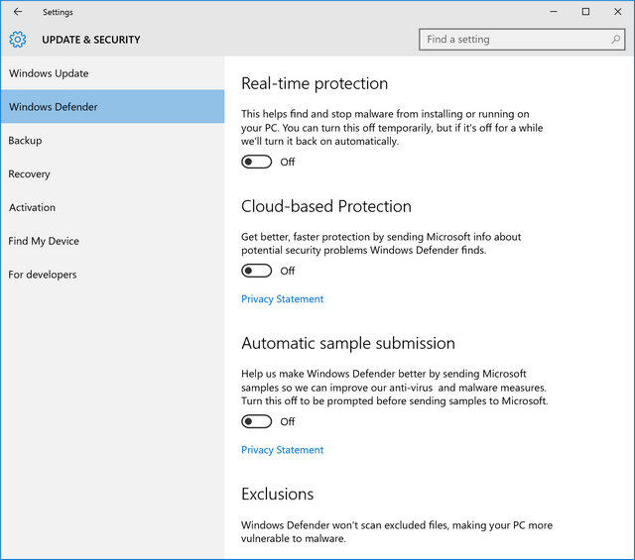This screenshot has width=635, height=560.
Task: Click the search magnifier icon
Action: [x=615, y=40]
